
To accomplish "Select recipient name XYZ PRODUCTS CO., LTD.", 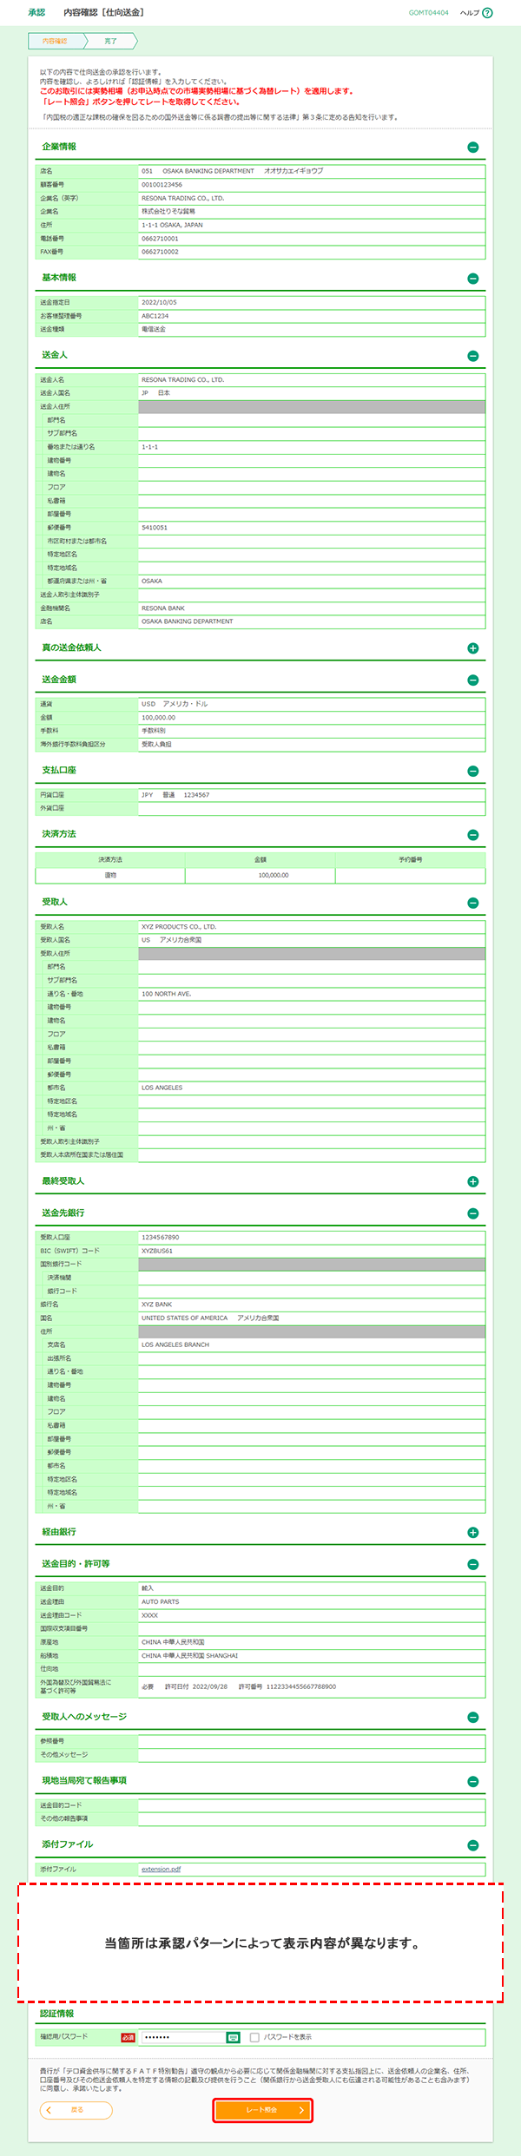I will click(179, 927).
